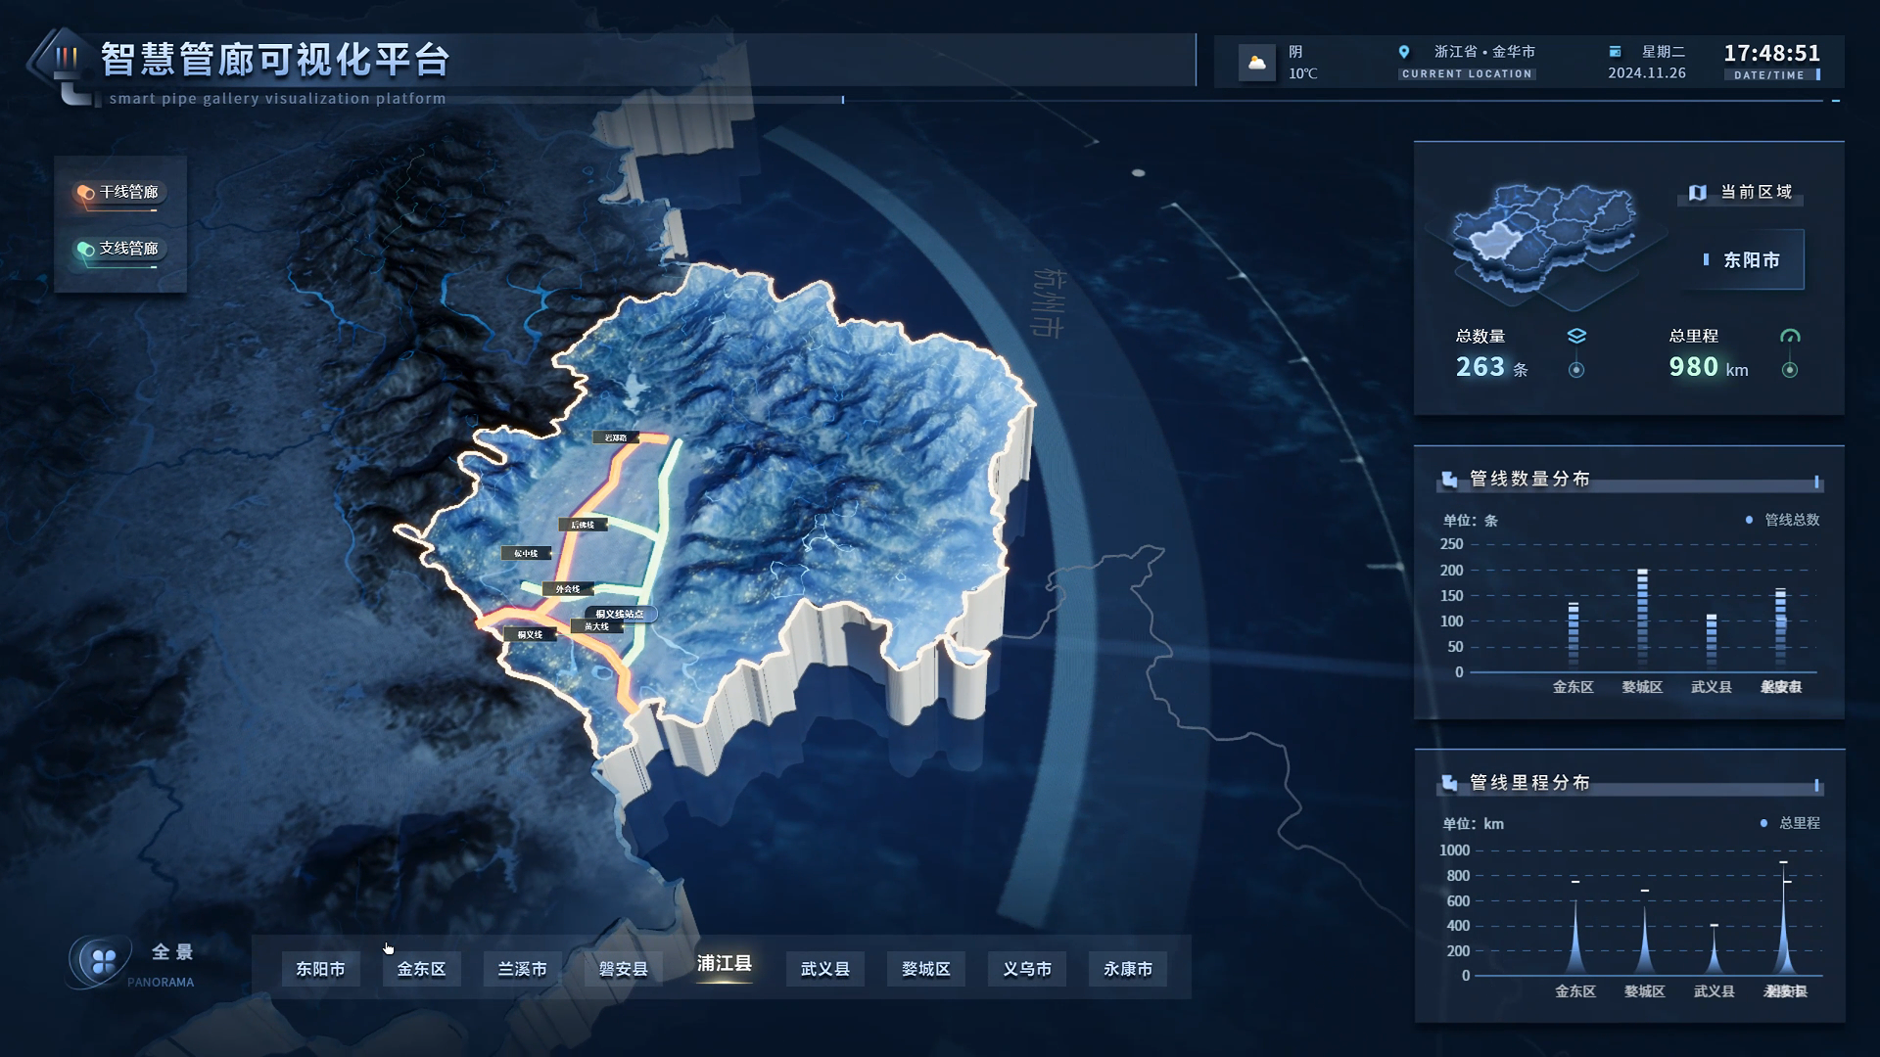The image size is (1880, 1057).
Task: Toggle the 干线管廊 trunk gallery layer
Action: [118, 193]
